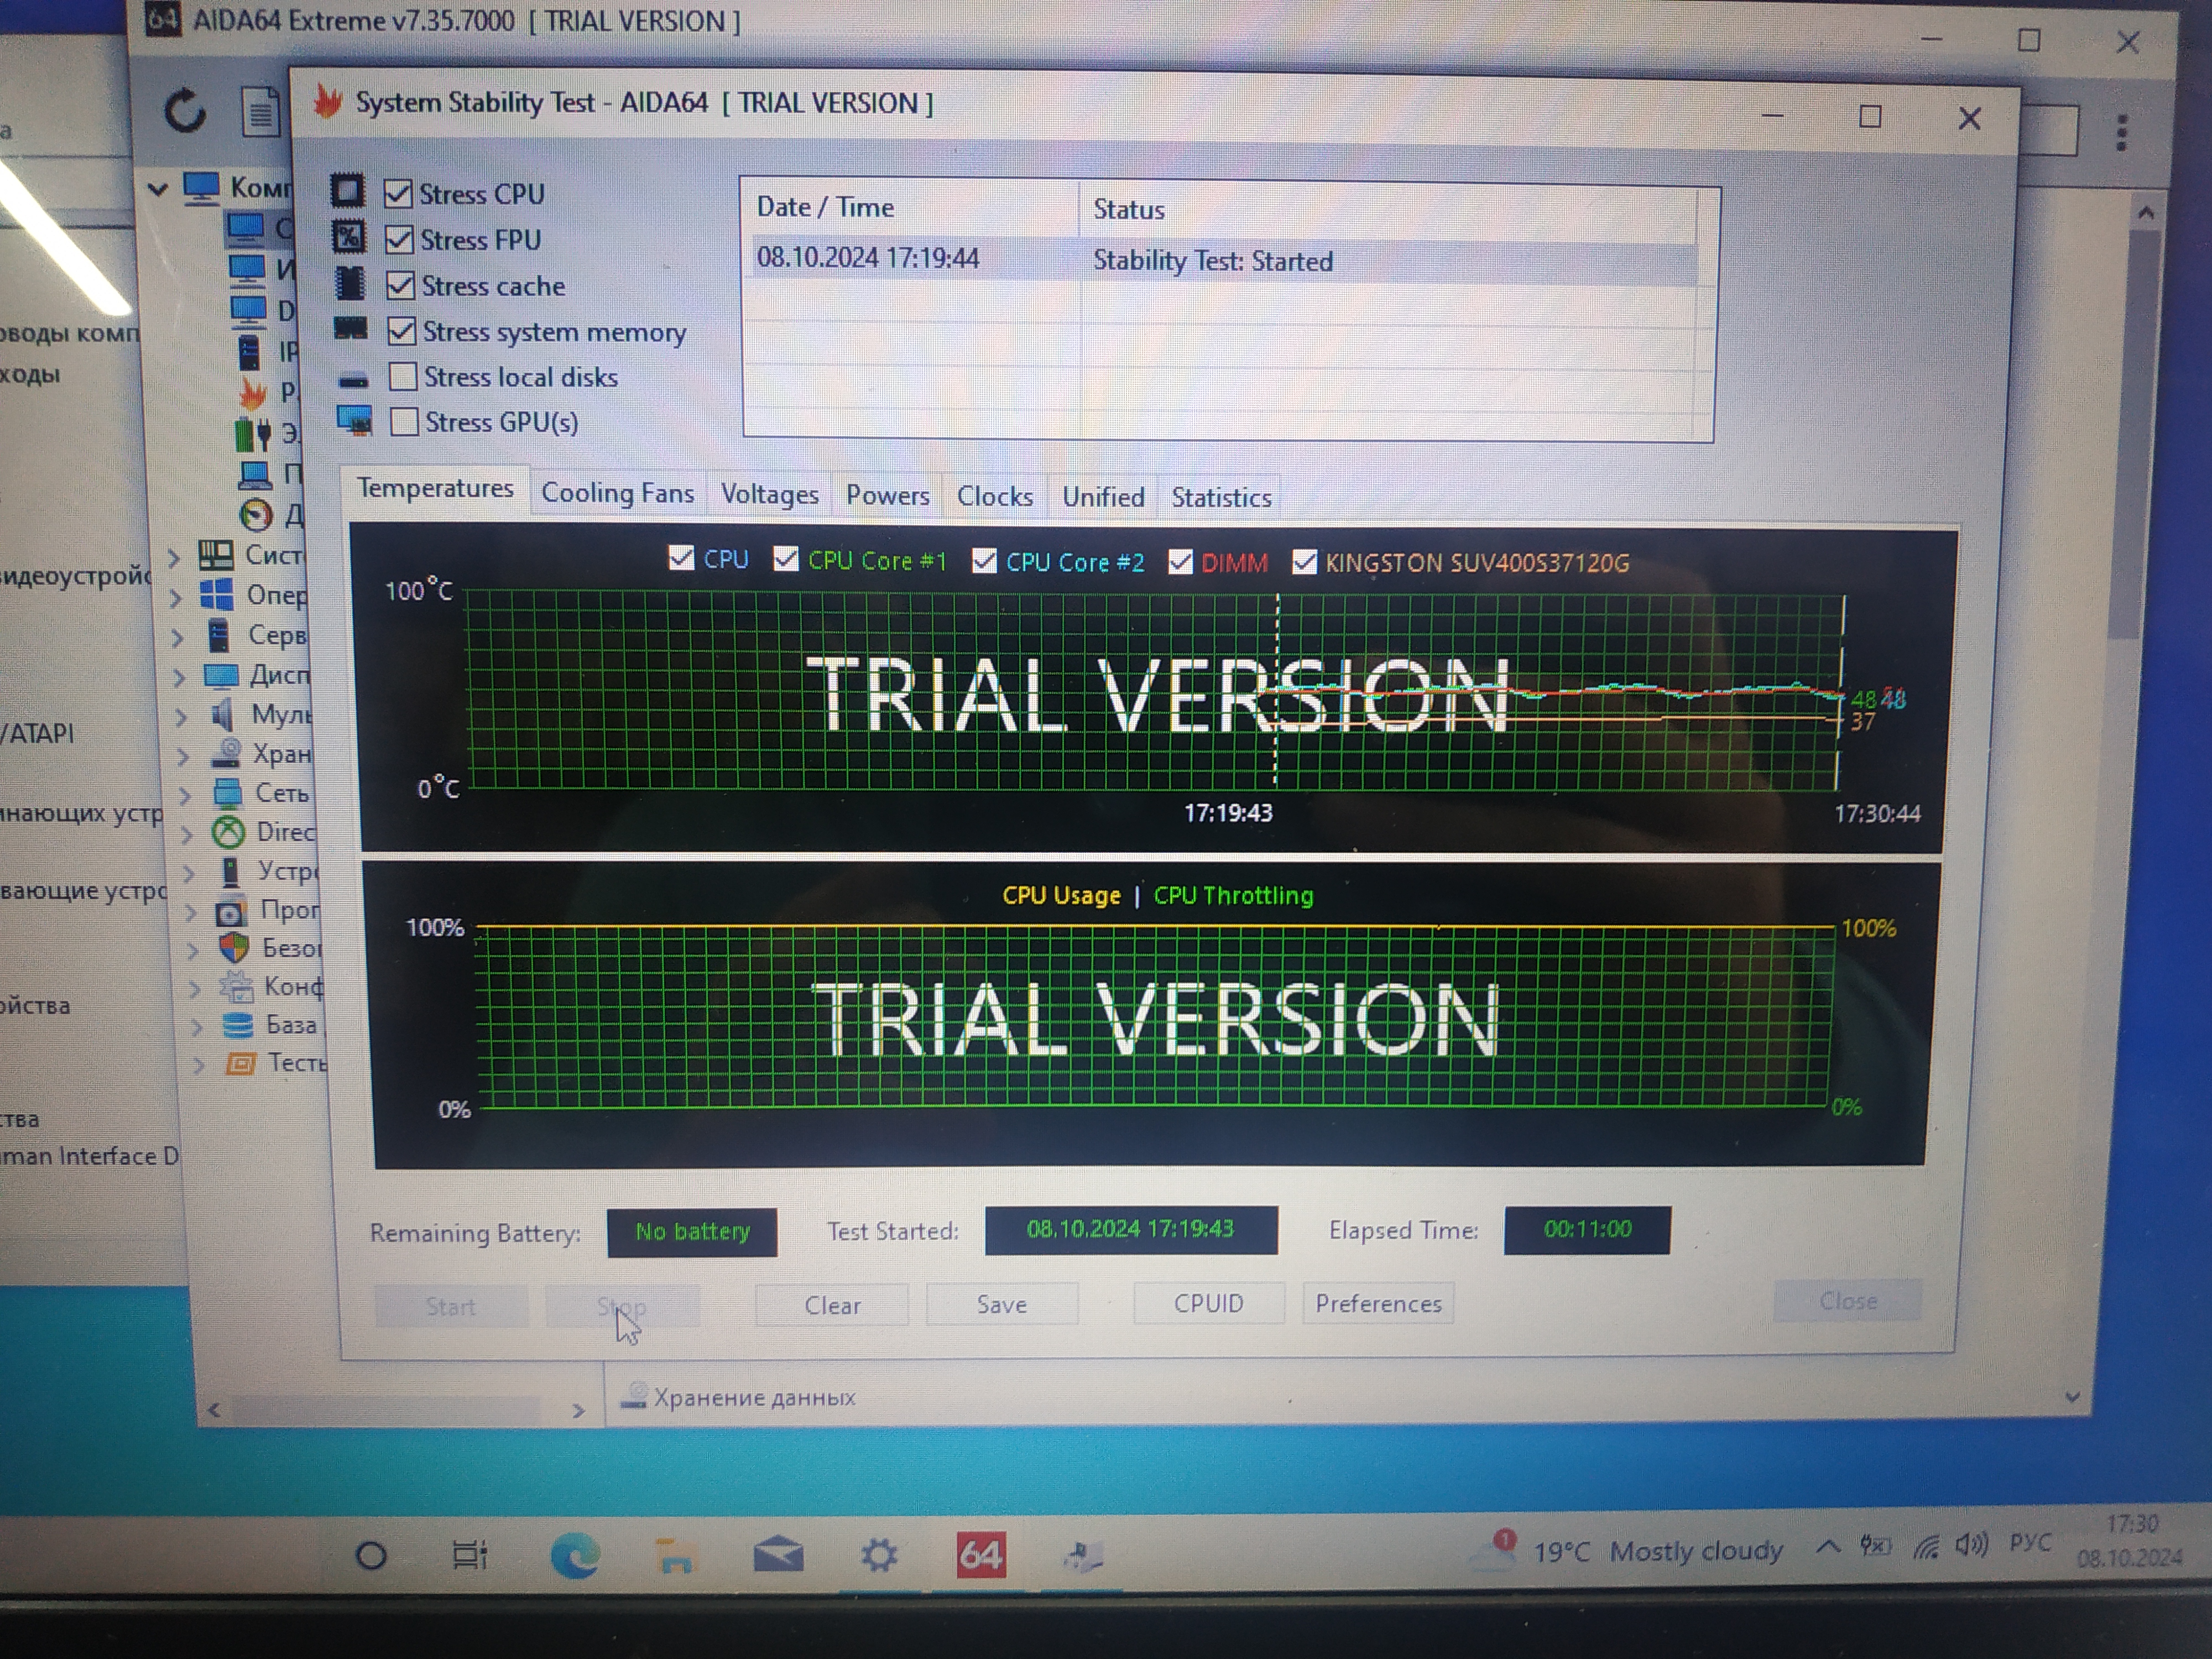The height and width of the screenshot is (1659, 2212).
Task: Click the Stress local disks drive icon
Action: coord(353,379)
